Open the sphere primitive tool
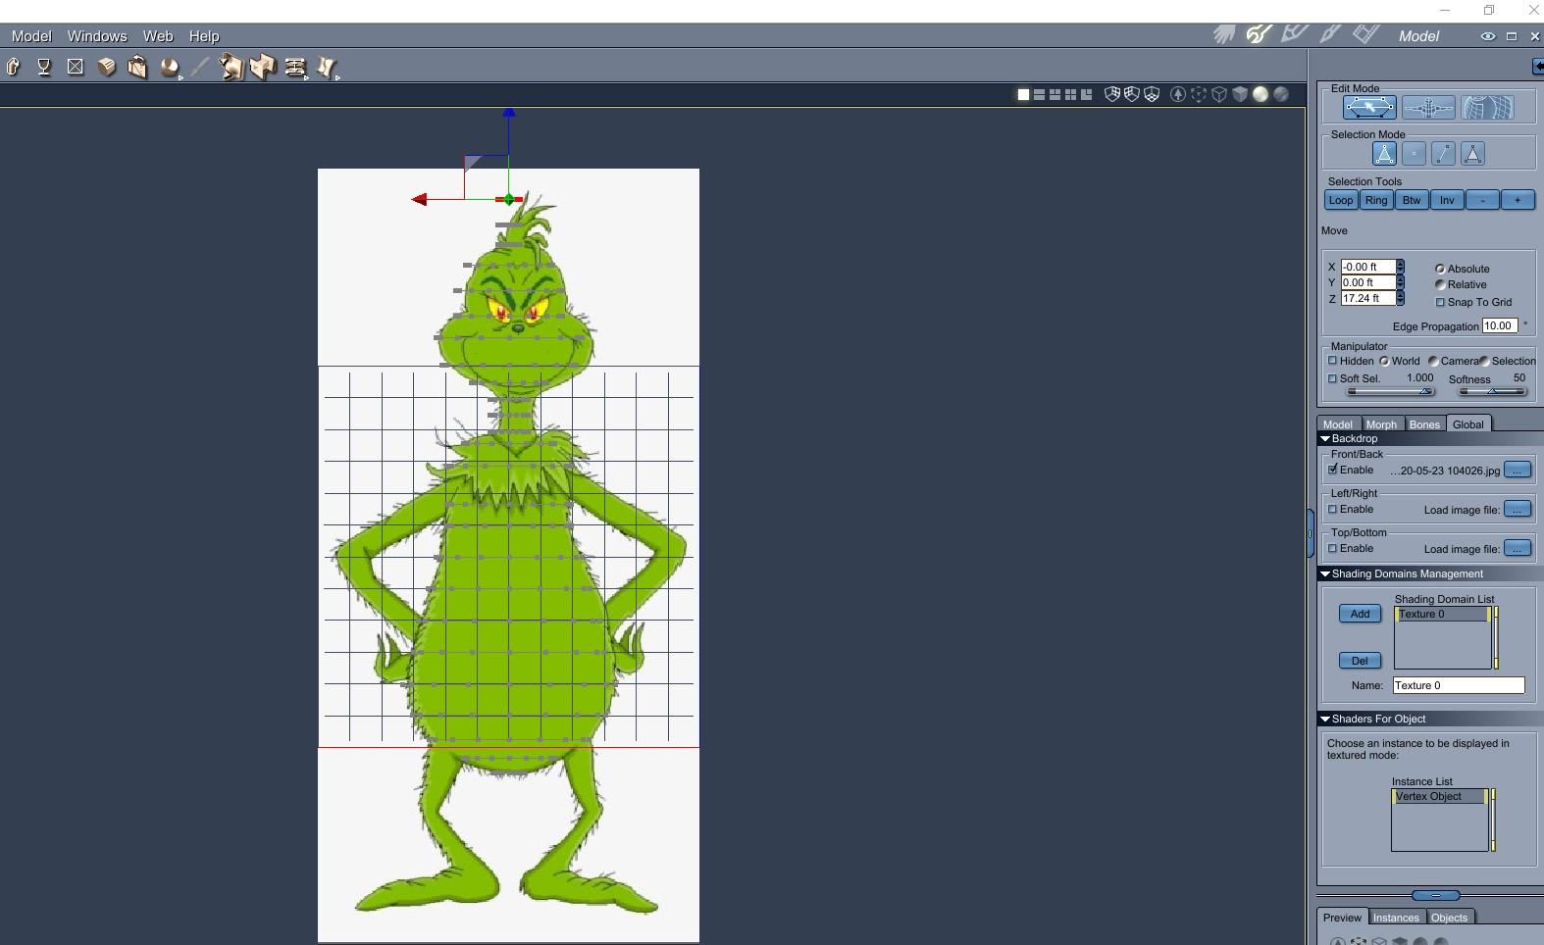Image resolution: width=1544 pixels, height=945 pixels. pyautogui.click(x=171, y=68)
